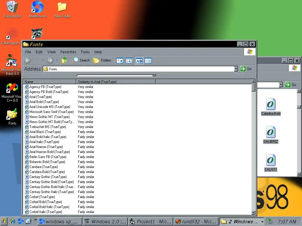The image size is (302, 226).
Task: Switch to Details view
Action: (148, 61)
